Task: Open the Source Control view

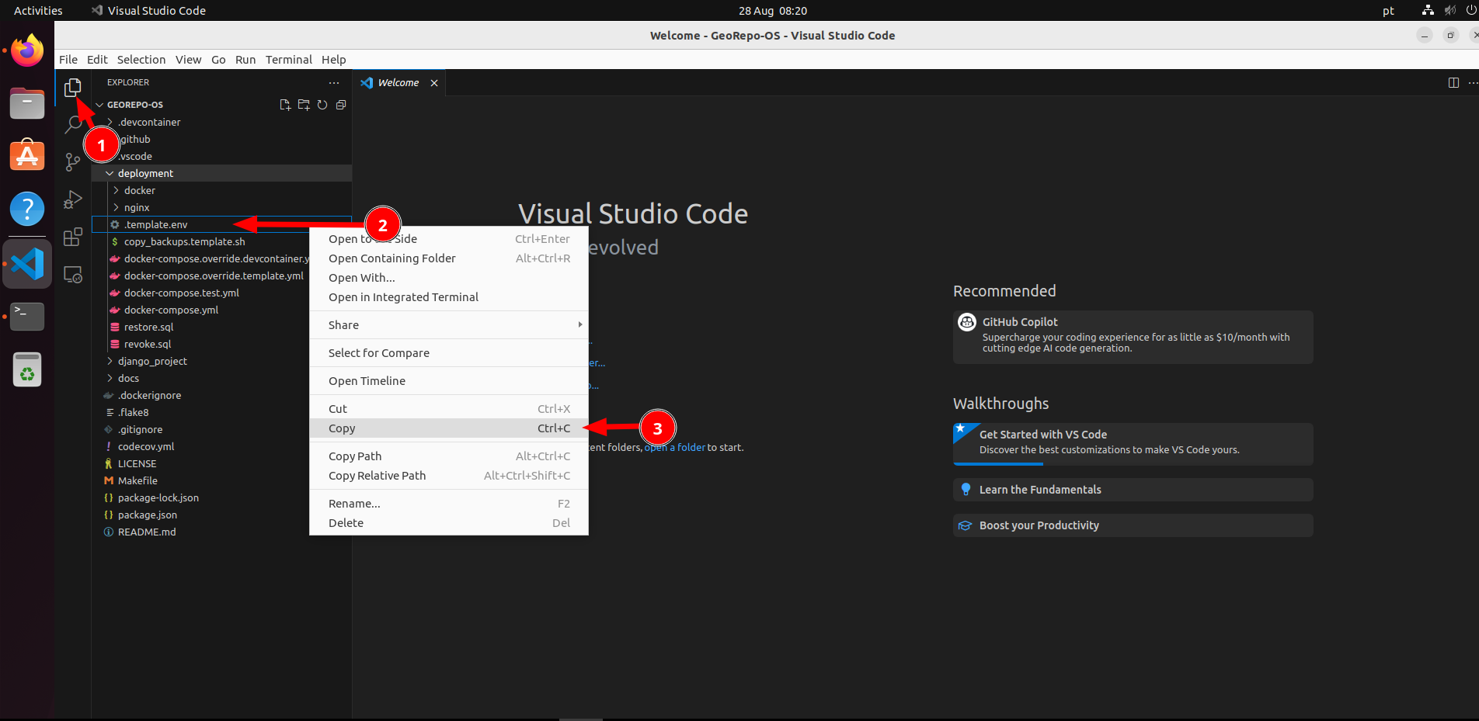Action: click(x=73, y=161)
